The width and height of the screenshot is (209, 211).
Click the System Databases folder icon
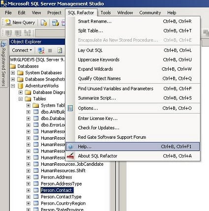click(x=20, y=73)
